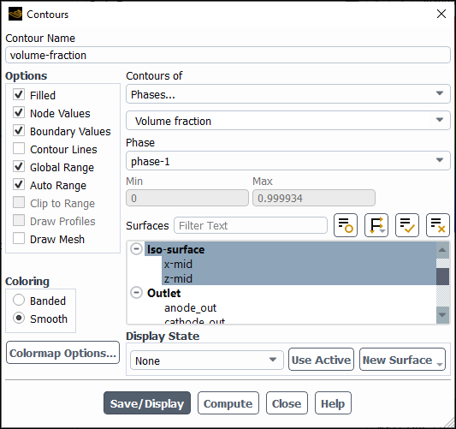Collapse the Iso-surface group
The width and height of the screenshot is (456, 429).
pos(136,249)
